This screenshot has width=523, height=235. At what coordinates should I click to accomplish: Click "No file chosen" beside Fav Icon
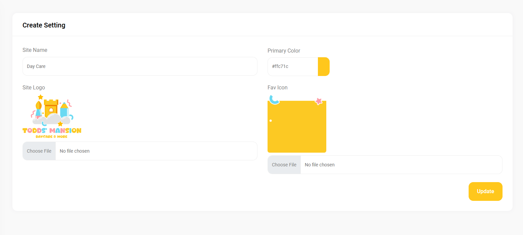[x=320, y=165]
